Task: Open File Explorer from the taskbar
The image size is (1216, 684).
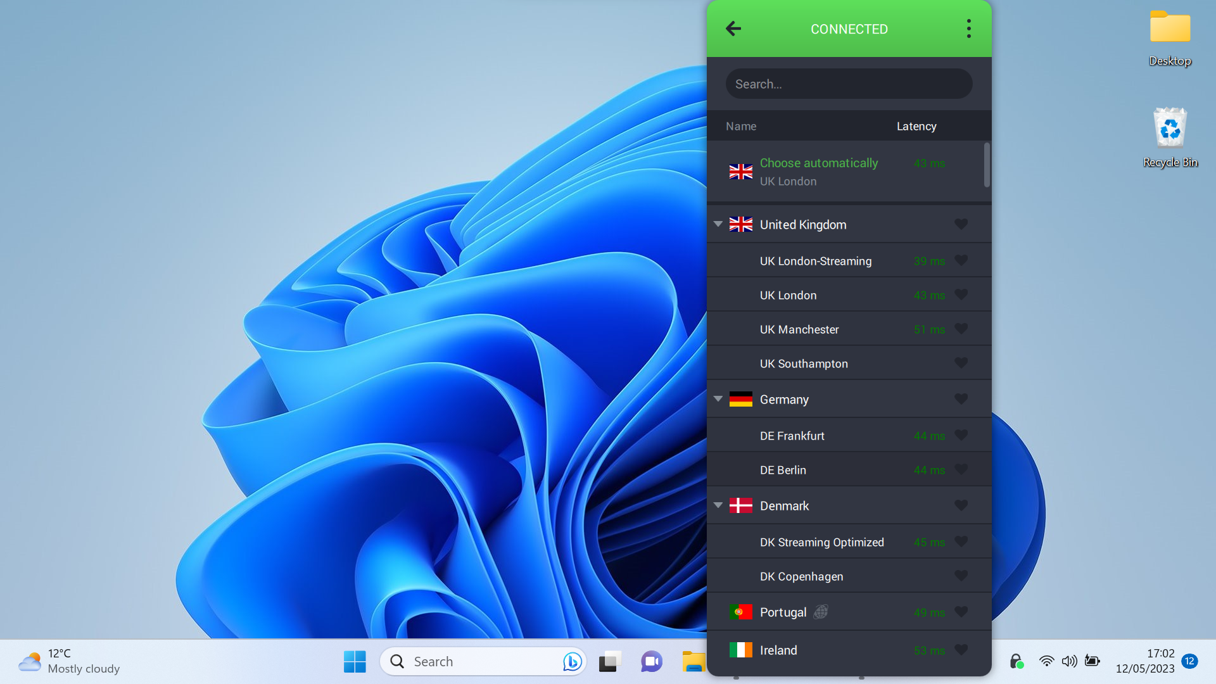Action: pyautogui.click(x=693, y=662)
